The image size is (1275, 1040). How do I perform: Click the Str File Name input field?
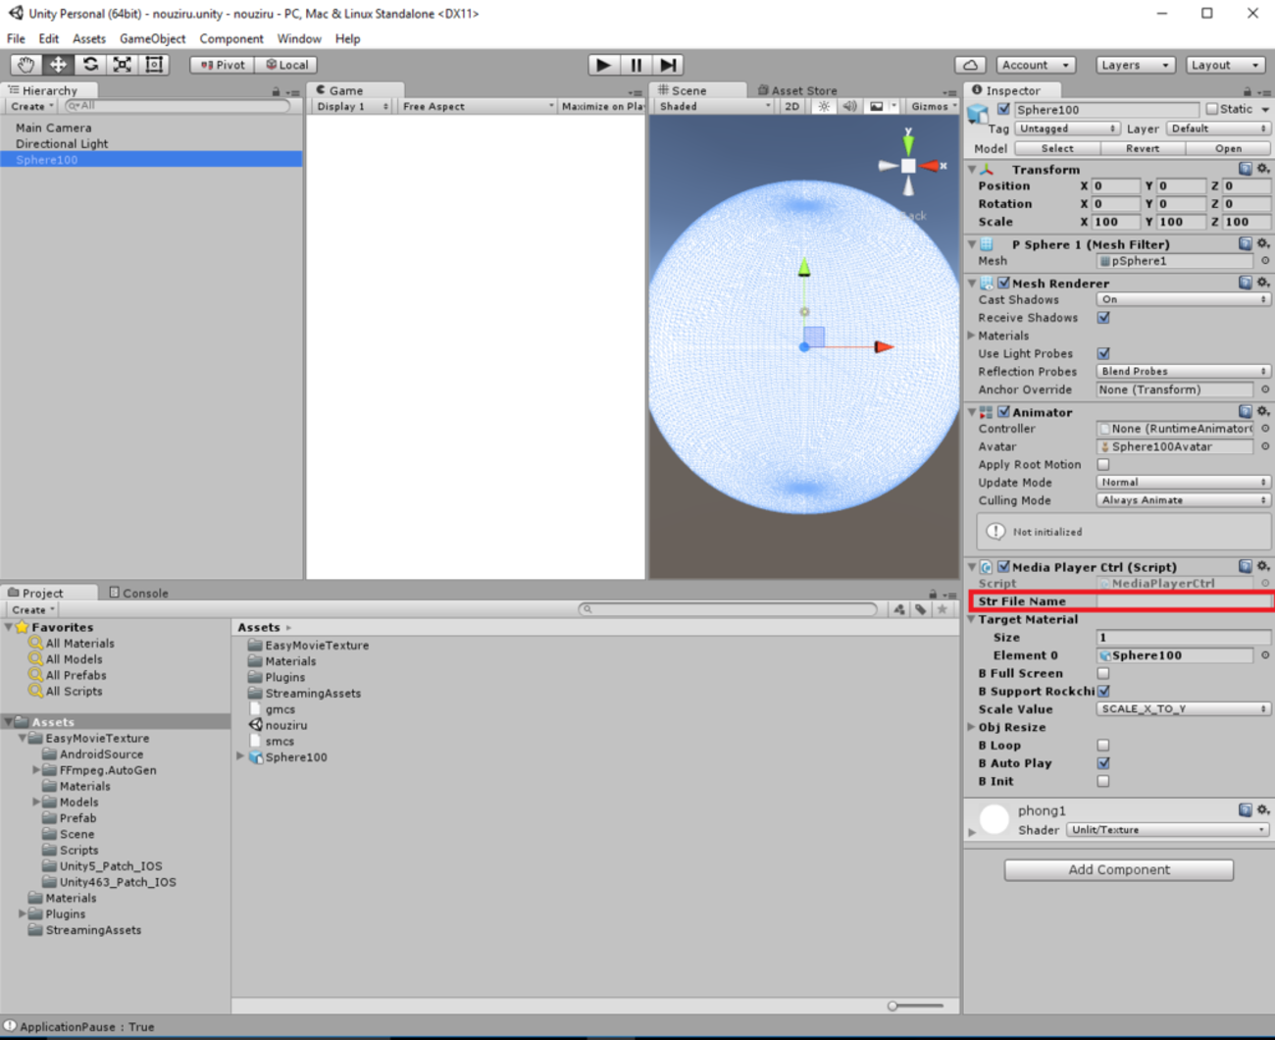[1182, 601]
